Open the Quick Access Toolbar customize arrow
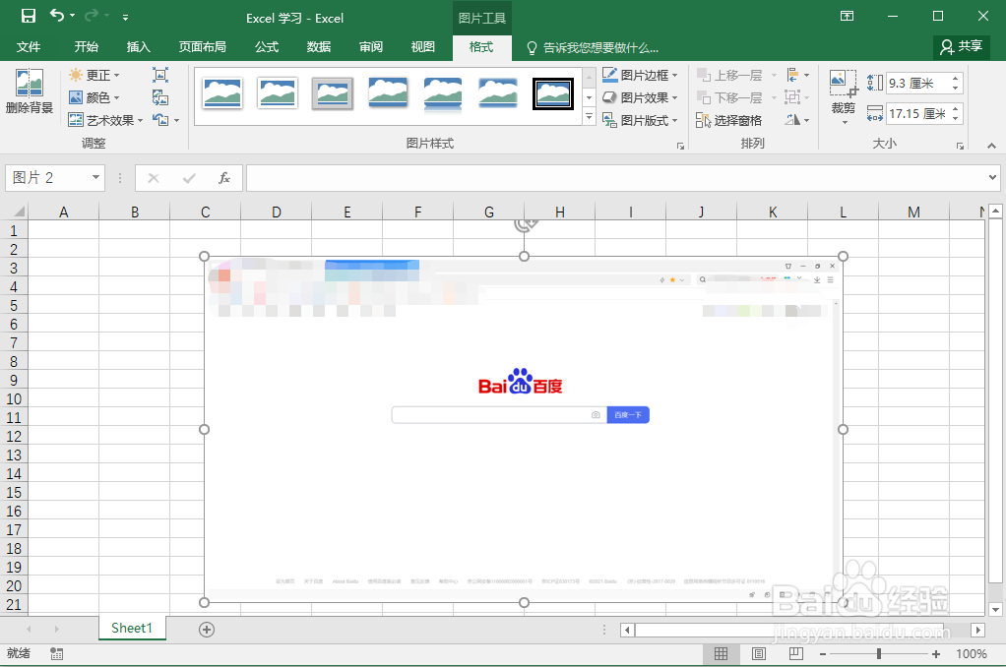Screen dimensions: 1006x667 [126, 18]
